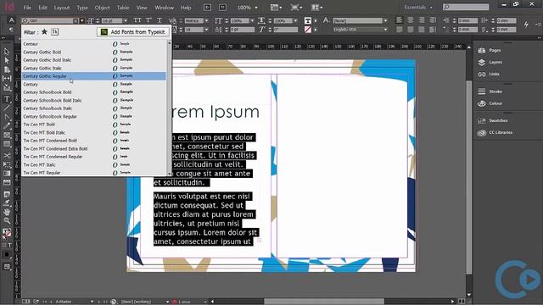
Task: Select the Rectangle Frame tool
Action: (7, 135)
